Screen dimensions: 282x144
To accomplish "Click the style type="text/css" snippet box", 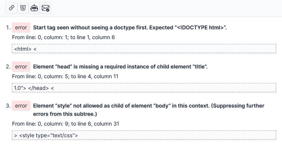I will tap(144, 135).
